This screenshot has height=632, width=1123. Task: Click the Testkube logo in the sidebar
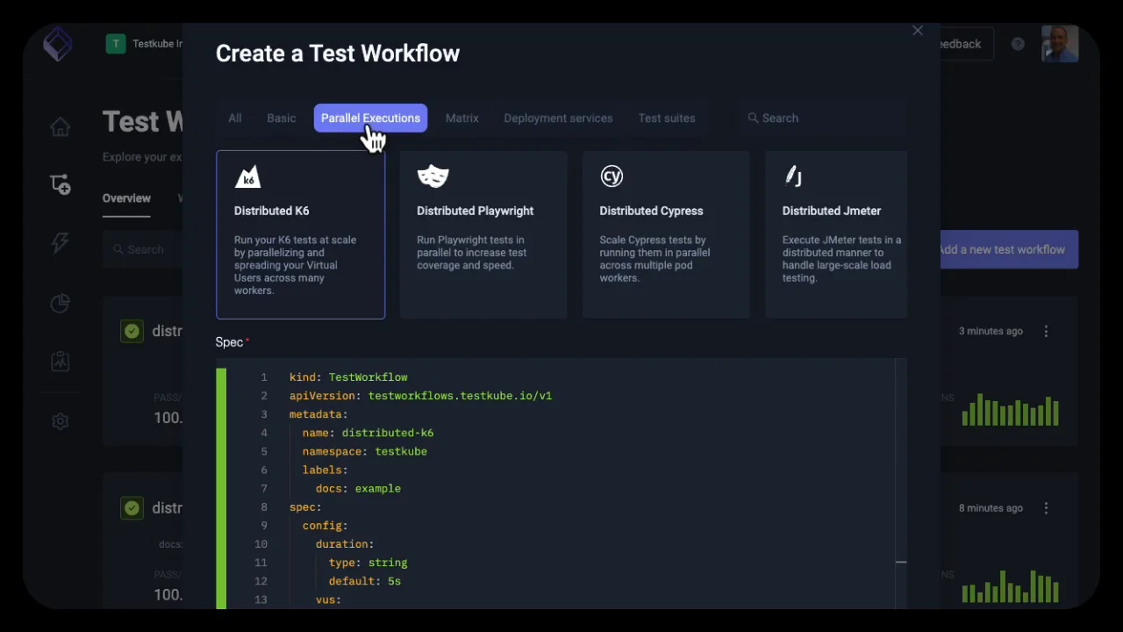(58, 44)
